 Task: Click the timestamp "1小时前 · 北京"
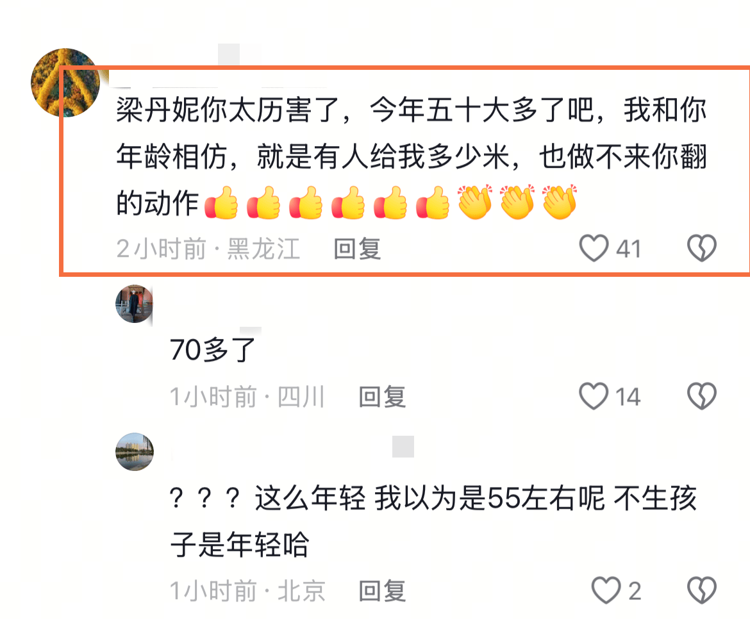[x=248, y=591]
